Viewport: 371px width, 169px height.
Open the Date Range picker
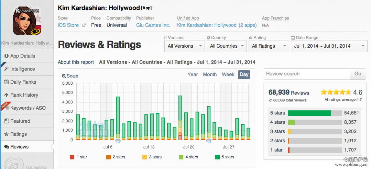pyautogui.click(x=329, y=46)
